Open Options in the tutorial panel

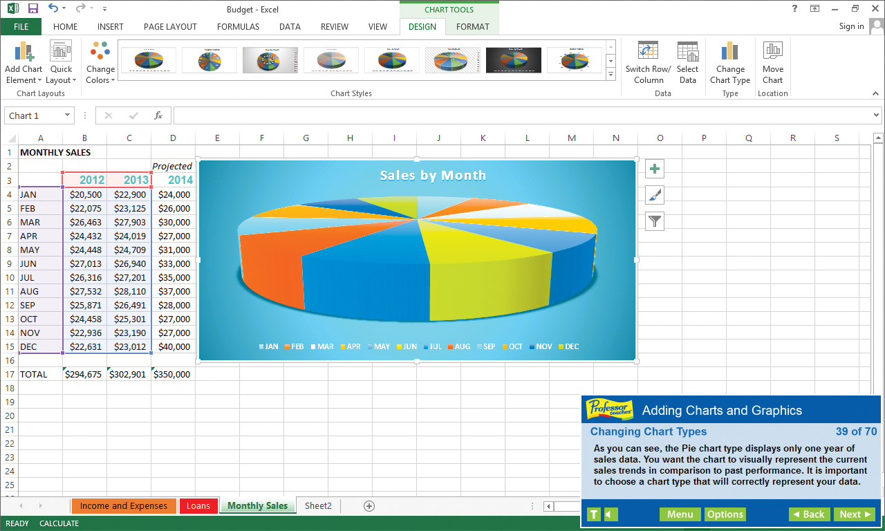click(x=725, y=514)
